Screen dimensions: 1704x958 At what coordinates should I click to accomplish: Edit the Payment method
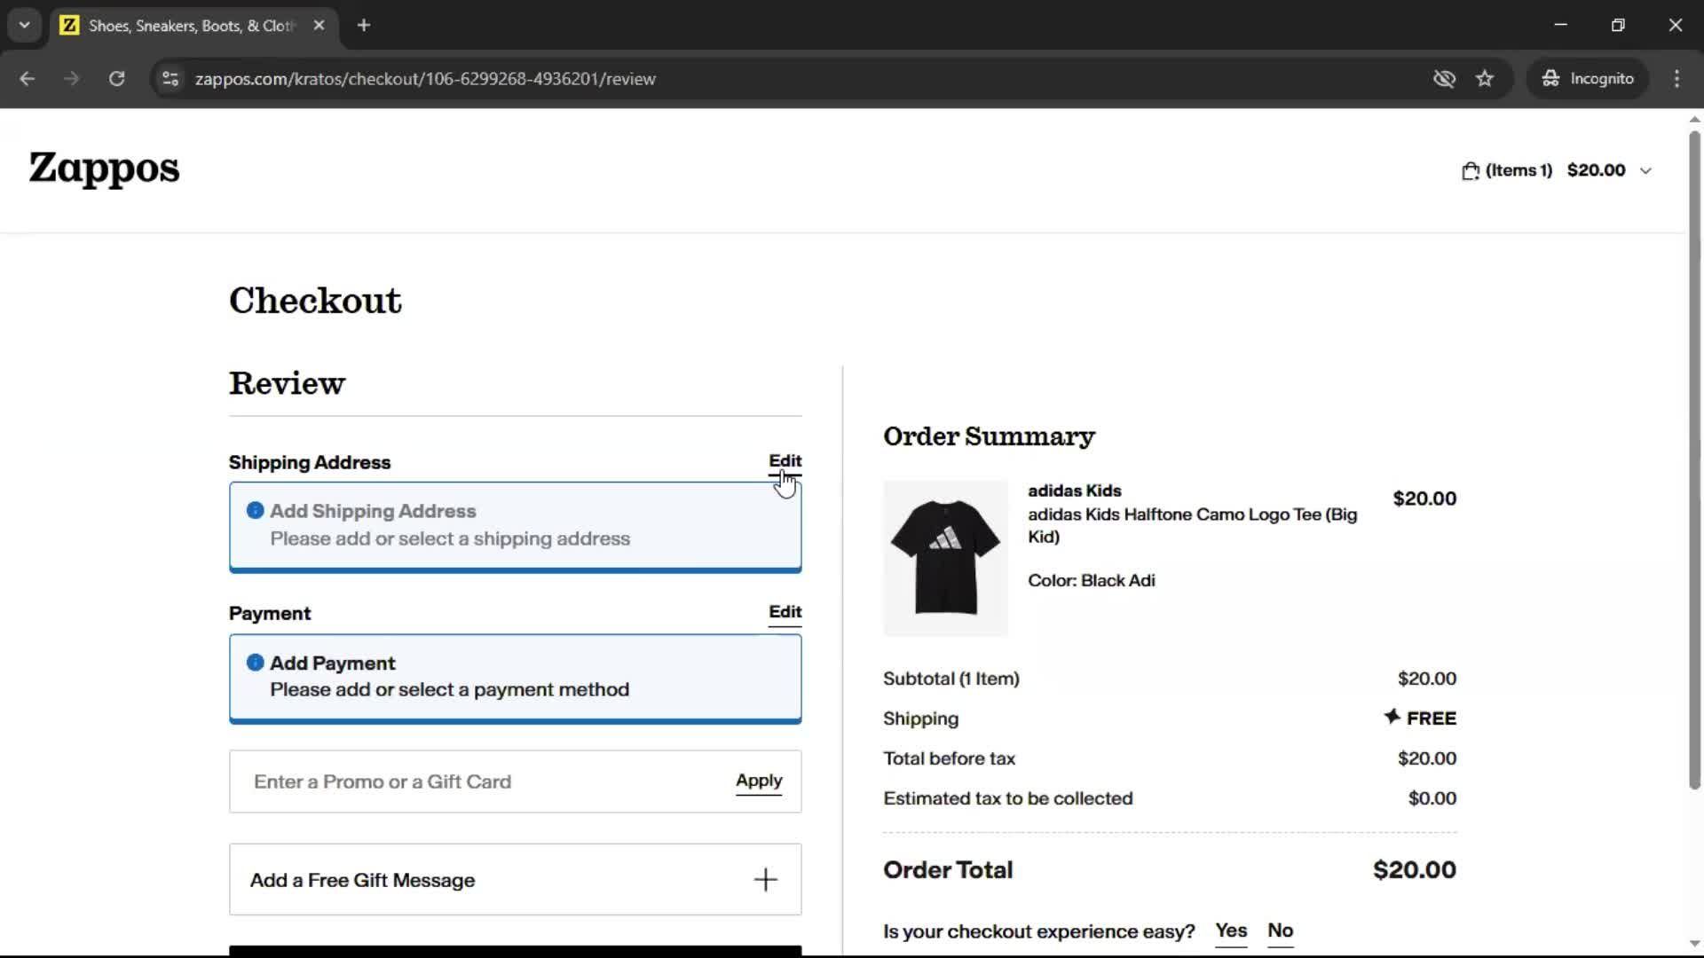click(785, 612)
